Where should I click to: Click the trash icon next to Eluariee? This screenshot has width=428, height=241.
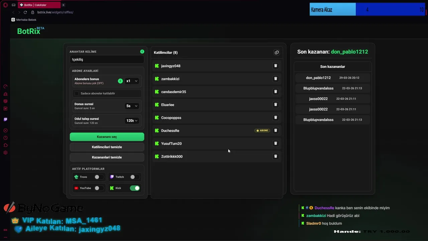(276, 104)
